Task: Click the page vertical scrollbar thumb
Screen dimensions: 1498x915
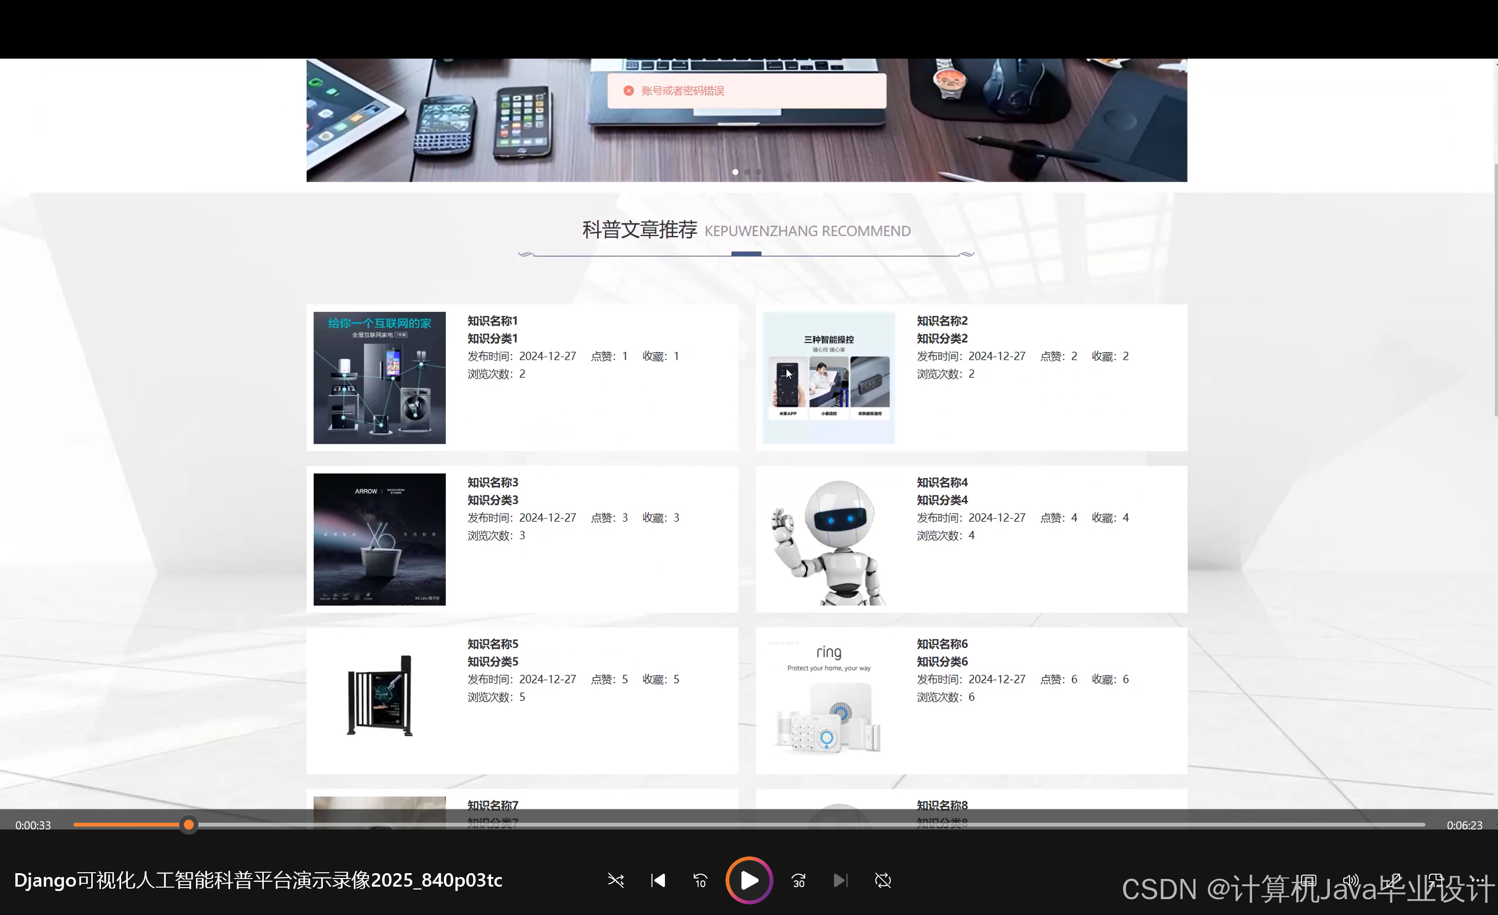Action: (x=1496, y=290)
